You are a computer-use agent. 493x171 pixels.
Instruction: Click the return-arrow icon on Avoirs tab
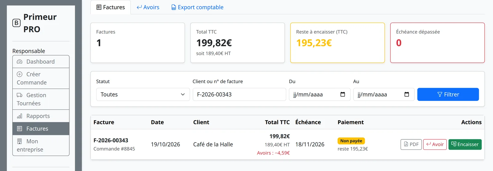click(139, 7)
